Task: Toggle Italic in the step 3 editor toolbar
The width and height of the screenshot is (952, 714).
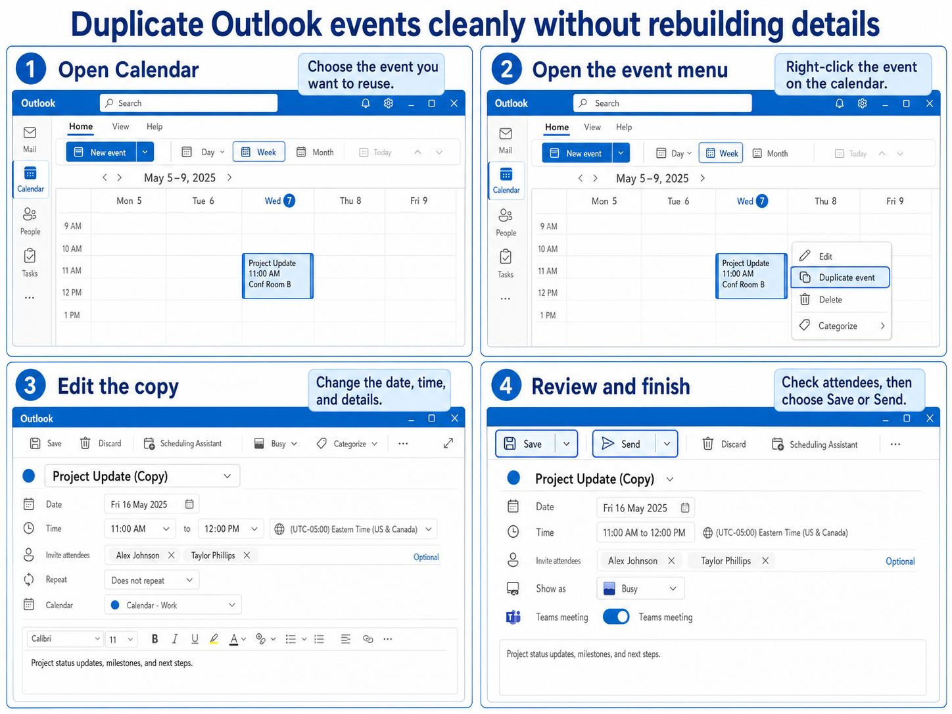Action: [175, 639]
